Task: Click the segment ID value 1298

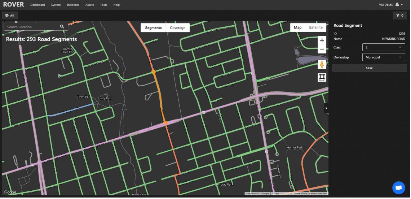Action: point(402,34)
